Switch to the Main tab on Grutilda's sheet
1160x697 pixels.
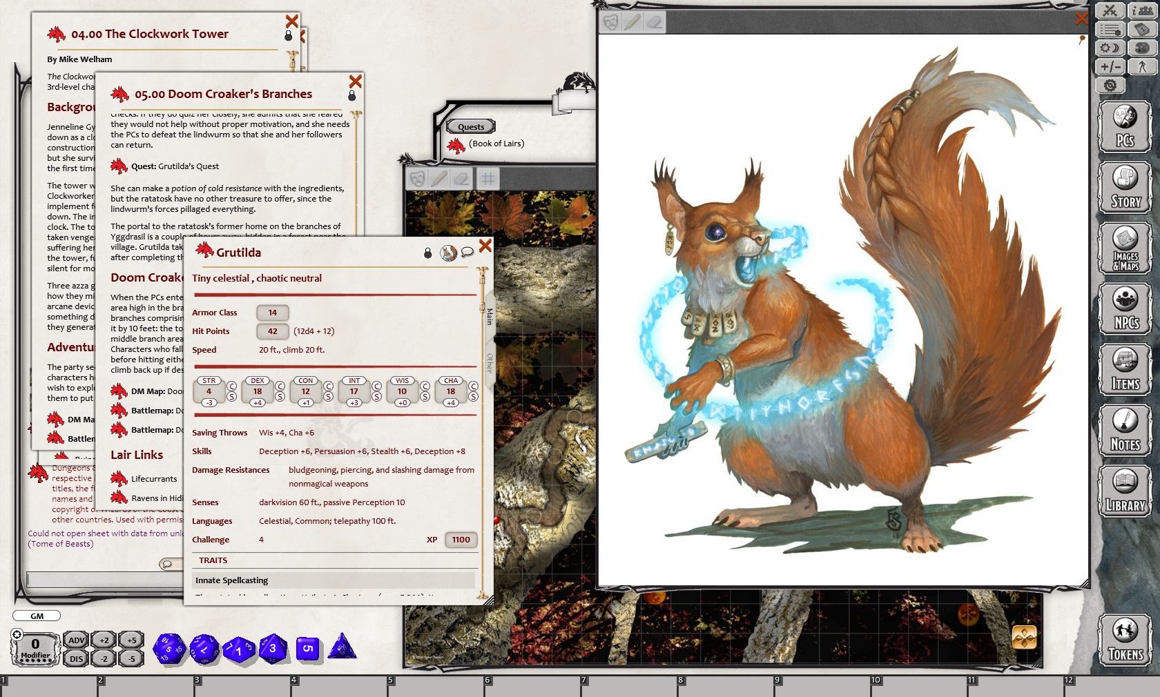pyautogui.click(x=489, y=315)
